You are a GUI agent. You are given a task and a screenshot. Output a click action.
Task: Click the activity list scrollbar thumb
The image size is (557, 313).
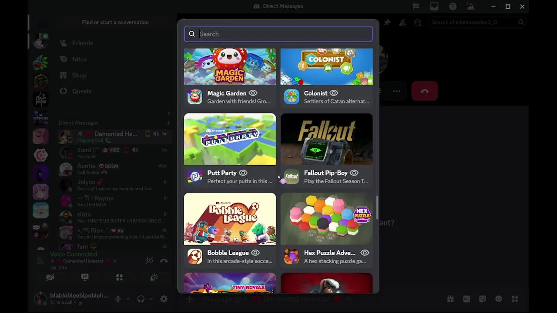point(377,207)
